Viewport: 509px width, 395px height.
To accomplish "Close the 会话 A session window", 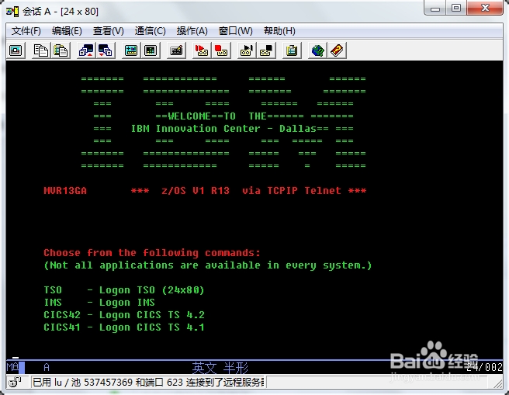I will pos(485,8).
